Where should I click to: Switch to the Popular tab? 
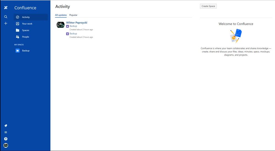[x=73, y=15]
